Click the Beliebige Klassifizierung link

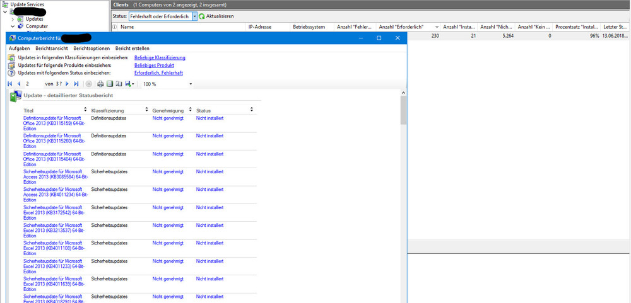pos(160,58)
